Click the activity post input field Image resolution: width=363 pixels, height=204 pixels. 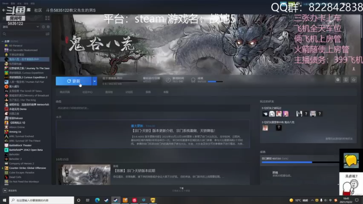tap(153, 108)
